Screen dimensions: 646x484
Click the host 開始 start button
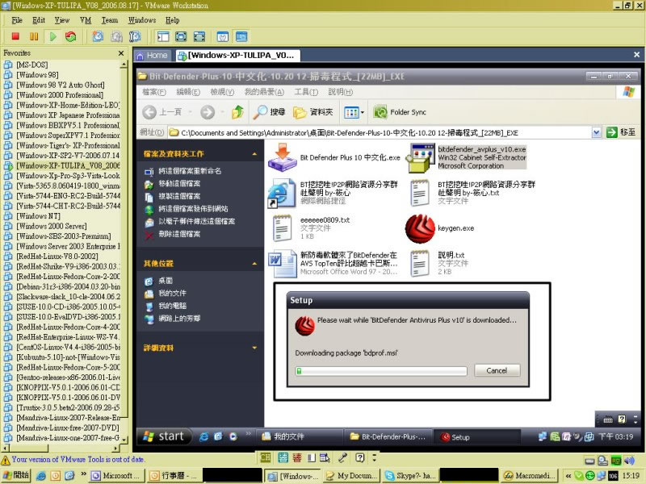pos(17,475)
